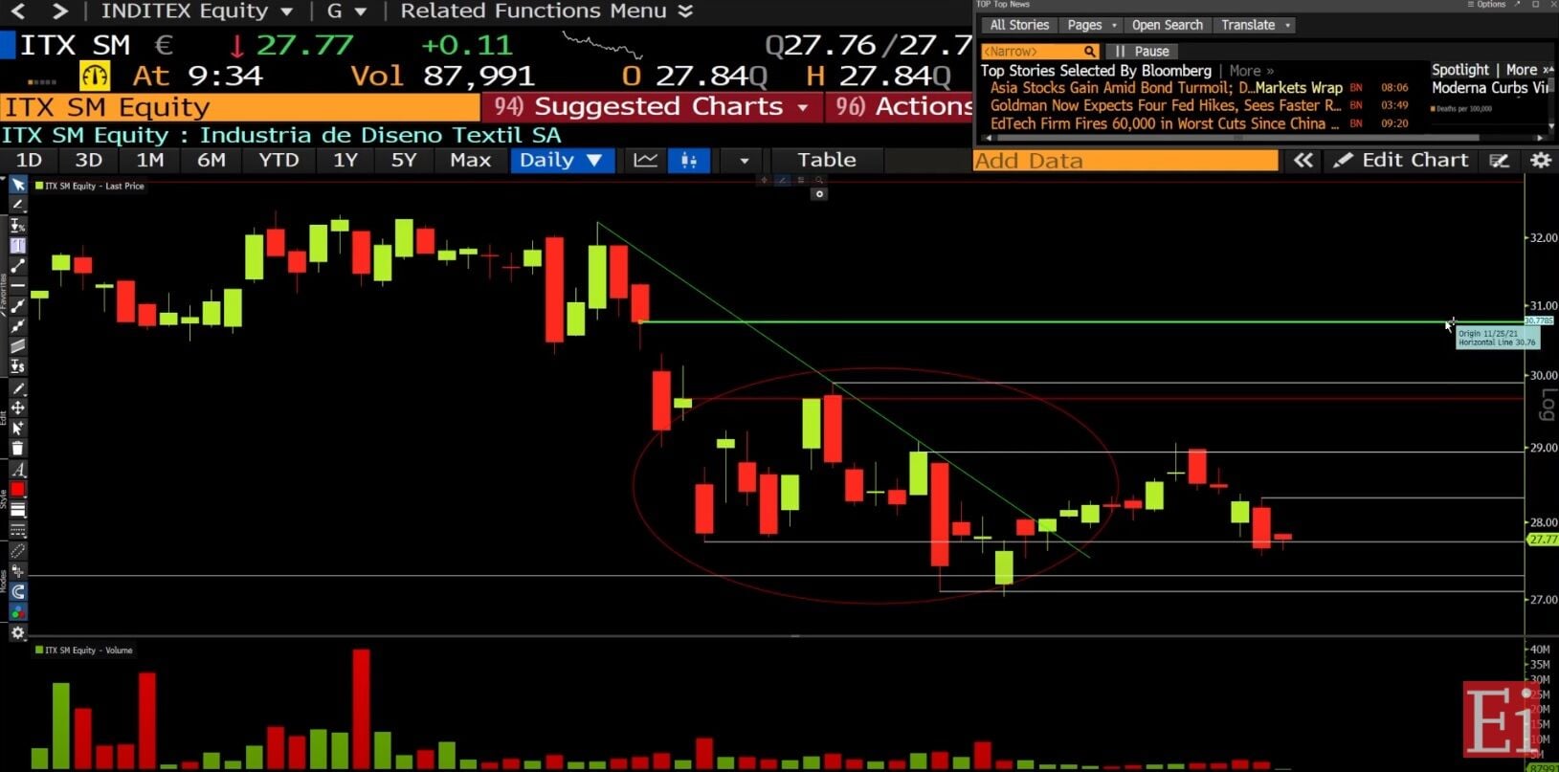Open annotation toolbar settings gear at bottom-left

(x=17, y=632)
